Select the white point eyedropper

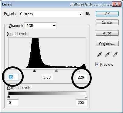[115, 54]
